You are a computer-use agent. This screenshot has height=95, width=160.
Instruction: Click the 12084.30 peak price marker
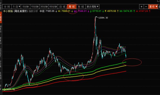tap(103, 18)
